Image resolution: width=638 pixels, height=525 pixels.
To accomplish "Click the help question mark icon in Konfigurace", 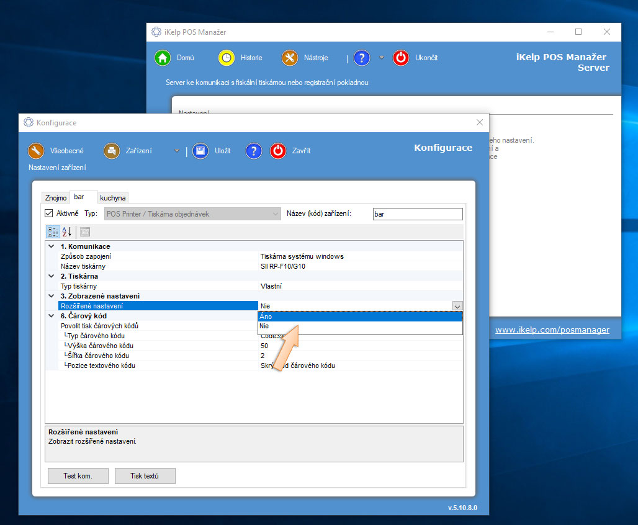I will tap(254, 151).
